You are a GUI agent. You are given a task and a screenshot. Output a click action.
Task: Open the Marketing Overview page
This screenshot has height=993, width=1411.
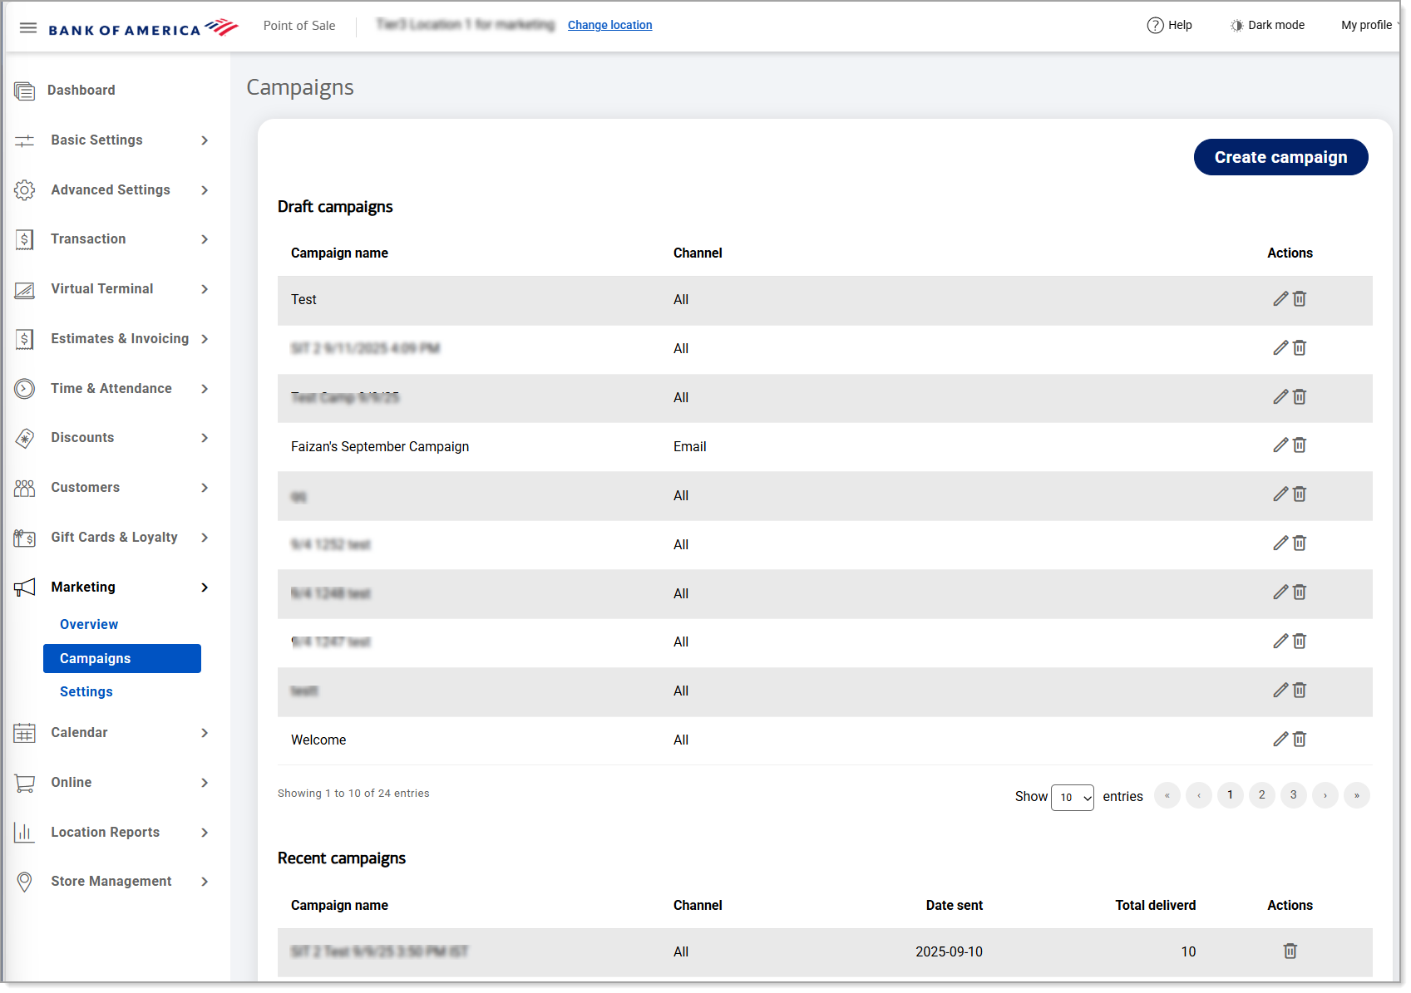(x=89, y=625)
